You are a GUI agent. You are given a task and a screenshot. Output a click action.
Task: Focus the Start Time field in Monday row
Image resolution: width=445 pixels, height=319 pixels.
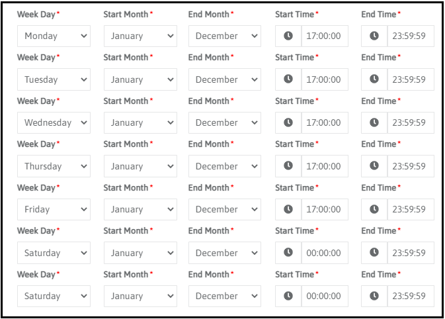pyautogui.click(x=324, y=36)
